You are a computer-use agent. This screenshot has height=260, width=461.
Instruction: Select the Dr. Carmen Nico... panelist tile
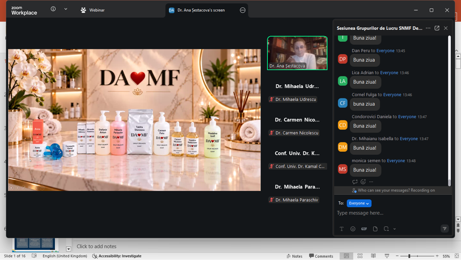[x=297, y=120]
